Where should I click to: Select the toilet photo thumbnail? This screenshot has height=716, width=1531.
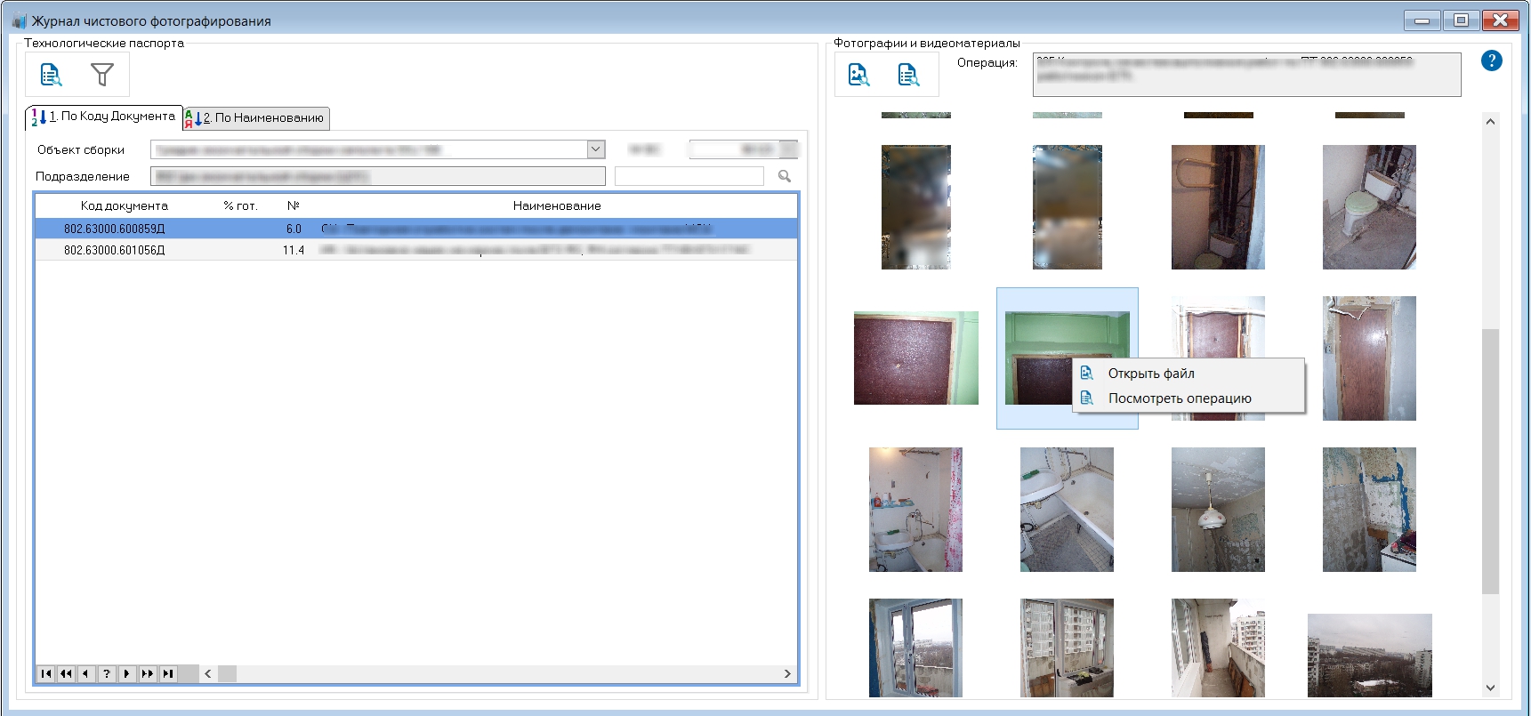pyautogui.click(x=1368, y=207)
